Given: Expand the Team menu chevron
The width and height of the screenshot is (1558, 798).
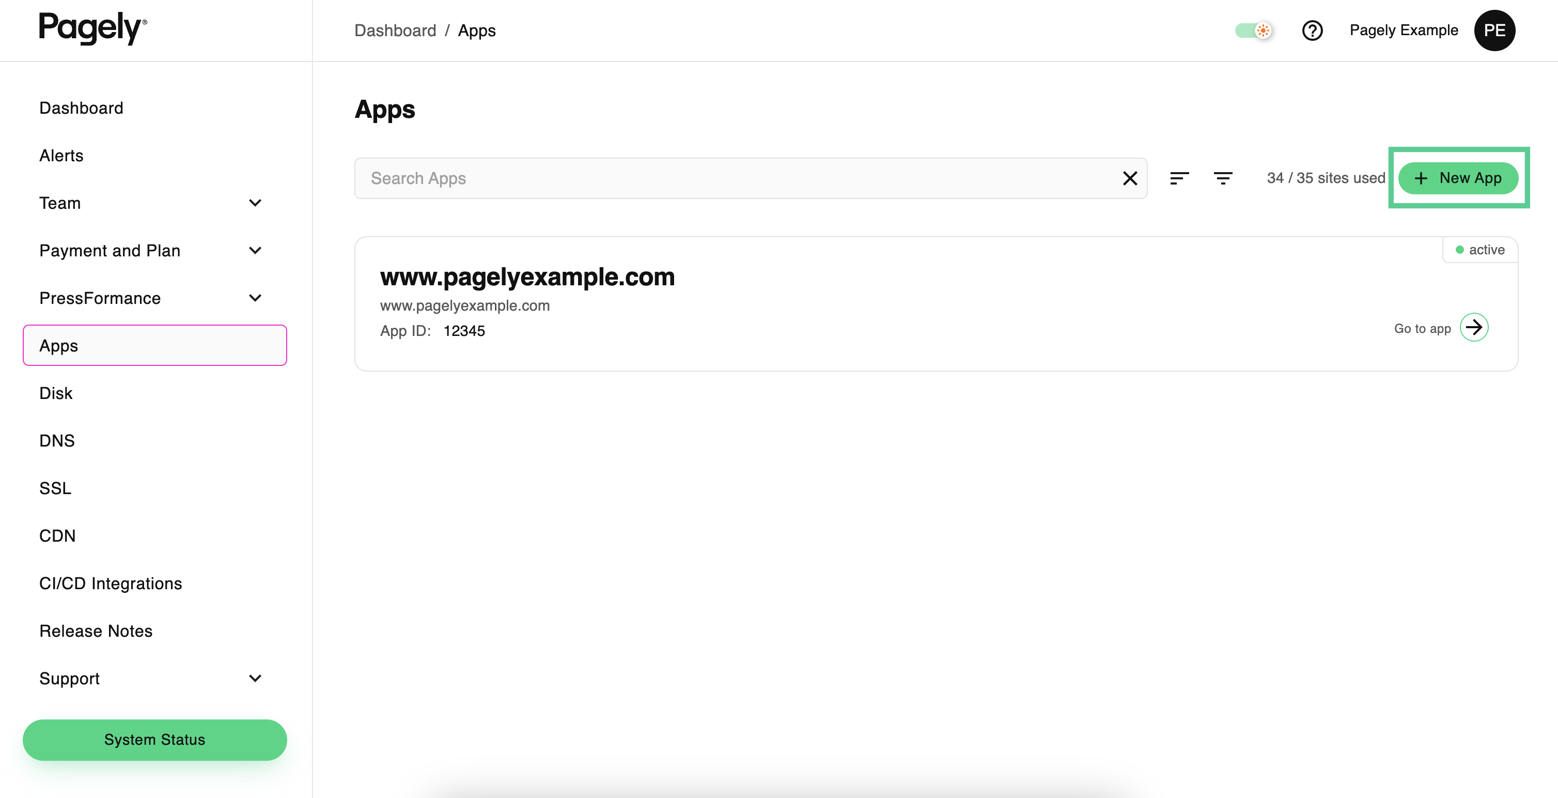Looking at the screenshot, I should [255, 203].
